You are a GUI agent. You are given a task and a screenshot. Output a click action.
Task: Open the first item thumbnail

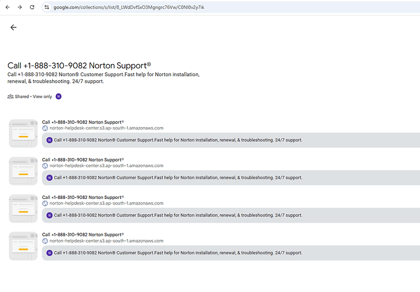[x=24, y=133]
